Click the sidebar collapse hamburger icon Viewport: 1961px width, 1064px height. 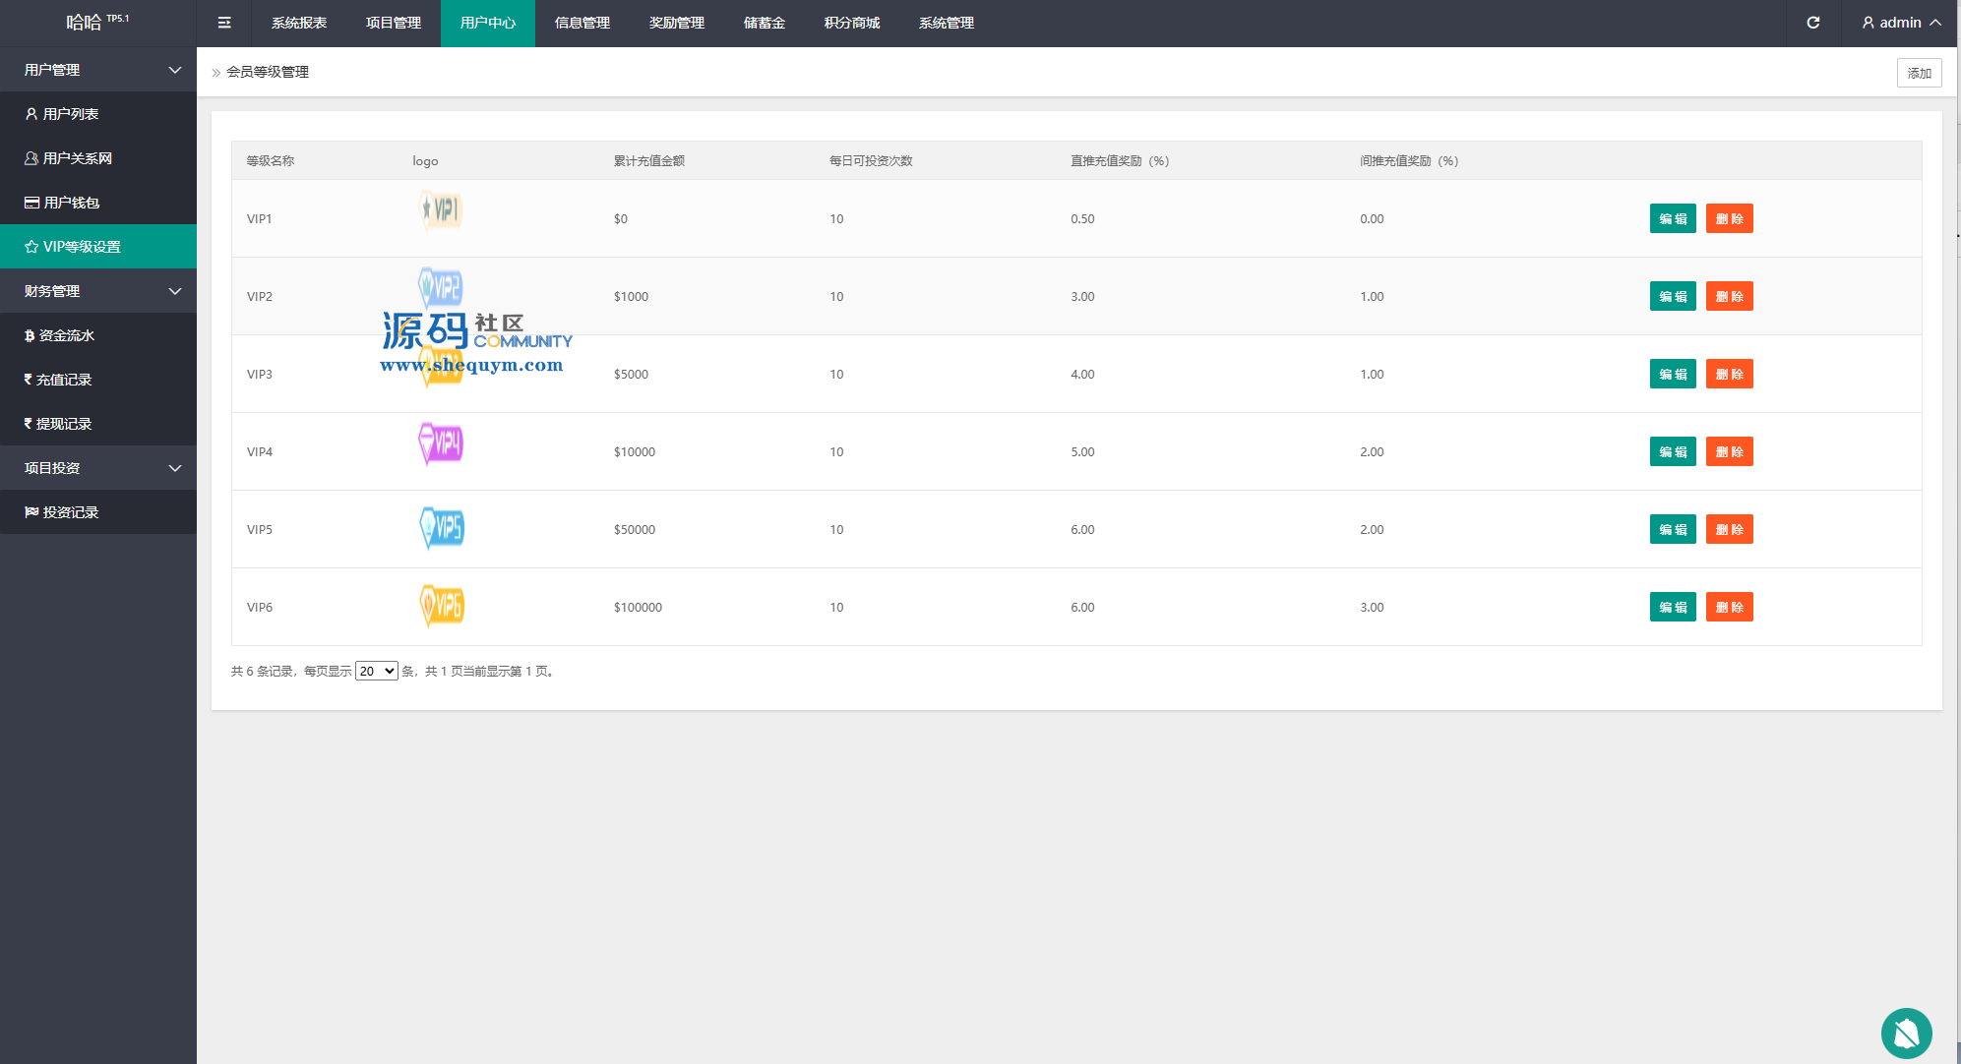coord(224,23)
